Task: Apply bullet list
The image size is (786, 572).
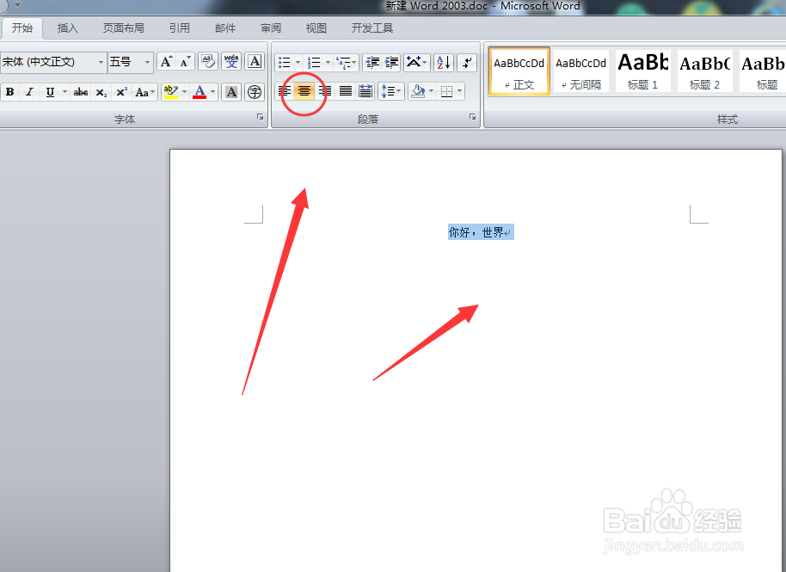Action: (285, 63)
